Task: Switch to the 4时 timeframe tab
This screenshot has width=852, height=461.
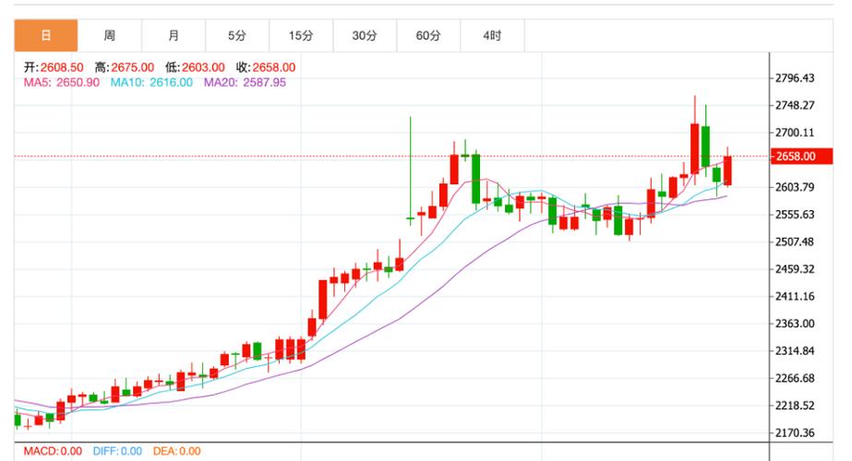Action: pos(492,36)
